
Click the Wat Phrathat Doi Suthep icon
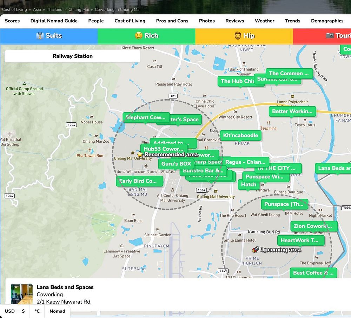(10, 134)
